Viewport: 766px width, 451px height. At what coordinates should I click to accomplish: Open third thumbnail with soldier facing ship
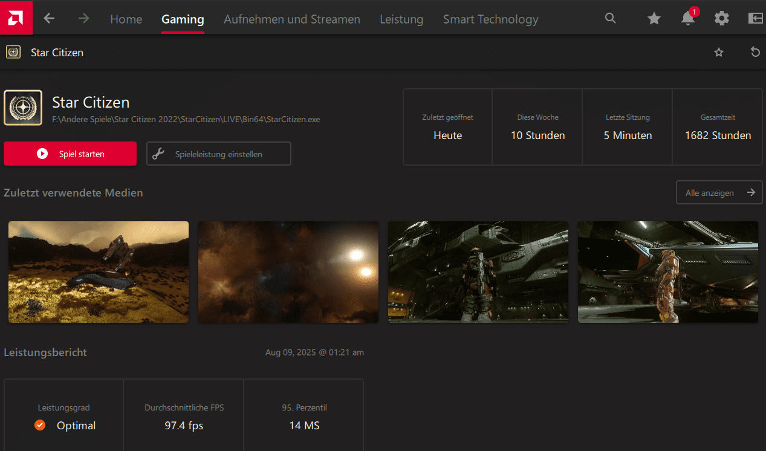[478, 271]
